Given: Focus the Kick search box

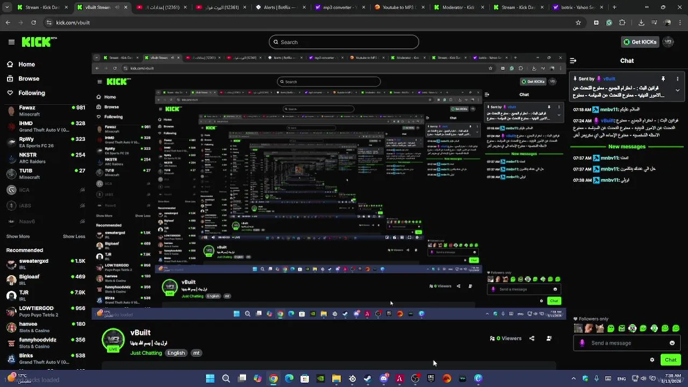Looking at the screenshot, I should (344, 42).
